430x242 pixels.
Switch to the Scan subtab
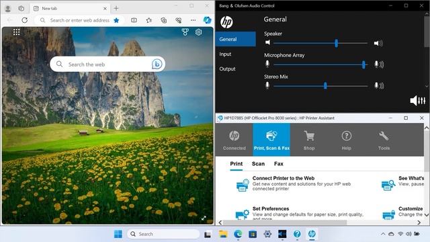[x=258, y=164]
